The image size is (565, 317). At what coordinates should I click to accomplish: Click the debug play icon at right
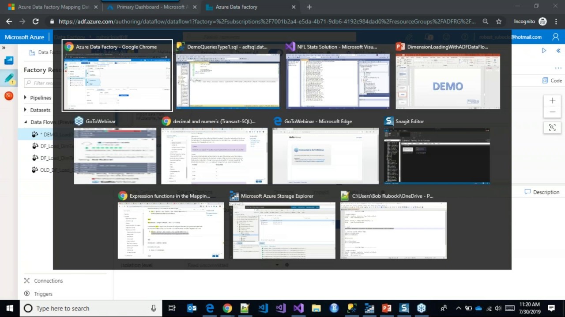[544, 51]
